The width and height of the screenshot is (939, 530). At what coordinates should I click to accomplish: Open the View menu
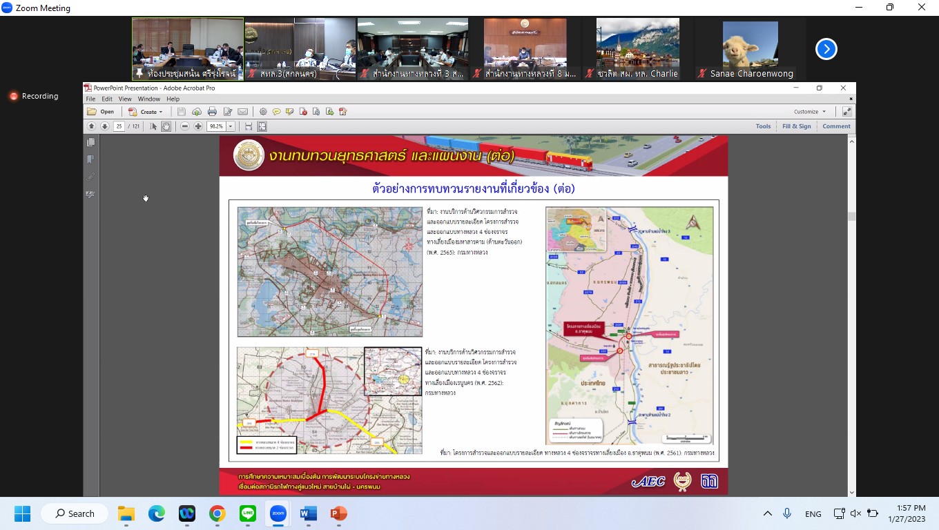coord(125,99)
